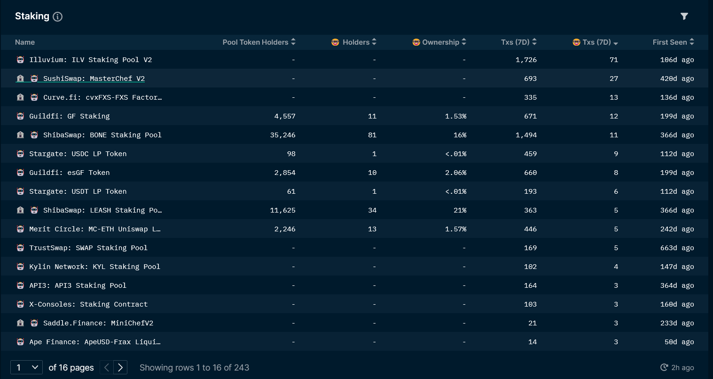Click the 50d ago first seen value
Image resolution: width=713 pixels, height=379 pixels.
pyautogui.click(x=679, y=342)
